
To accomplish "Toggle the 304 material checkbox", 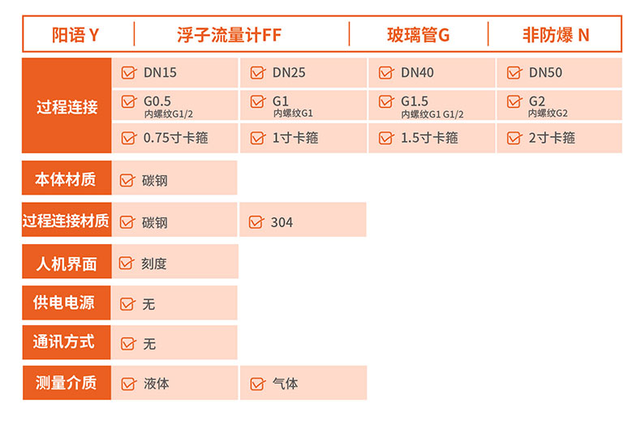I will click(x=256, y=221).
